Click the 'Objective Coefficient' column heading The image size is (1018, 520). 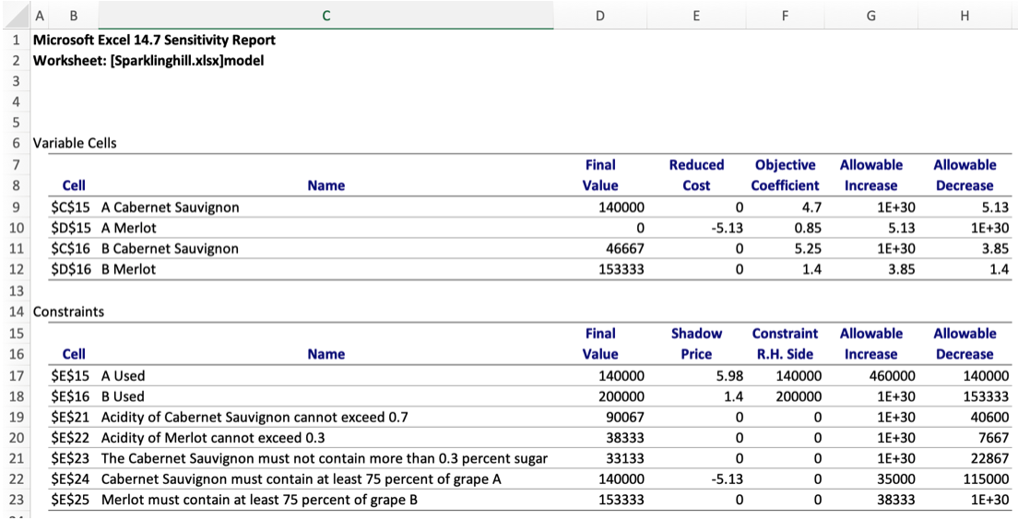click(x=785, y=175)
